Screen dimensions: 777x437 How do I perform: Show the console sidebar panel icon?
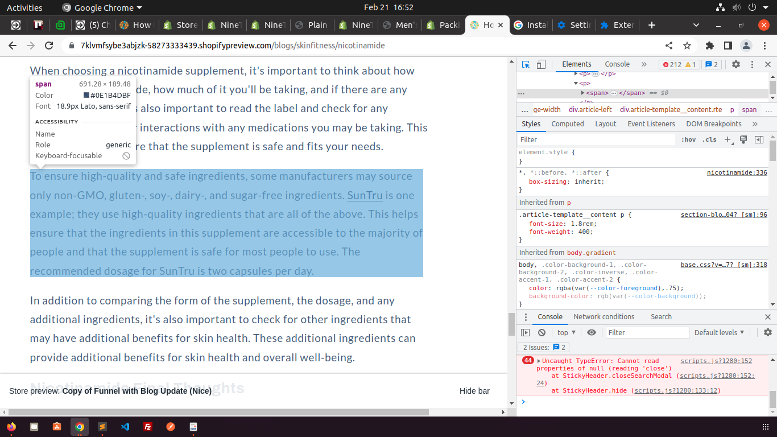point(526,332)
